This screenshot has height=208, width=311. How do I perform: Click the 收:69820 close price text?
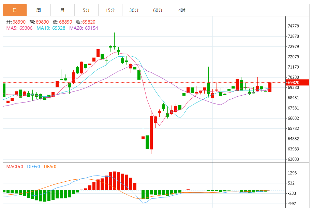click(86, 22)
